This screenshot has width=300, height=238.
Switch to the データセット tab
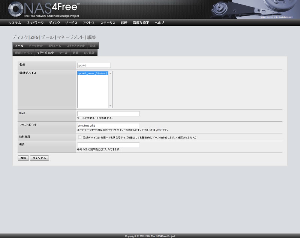36,45
